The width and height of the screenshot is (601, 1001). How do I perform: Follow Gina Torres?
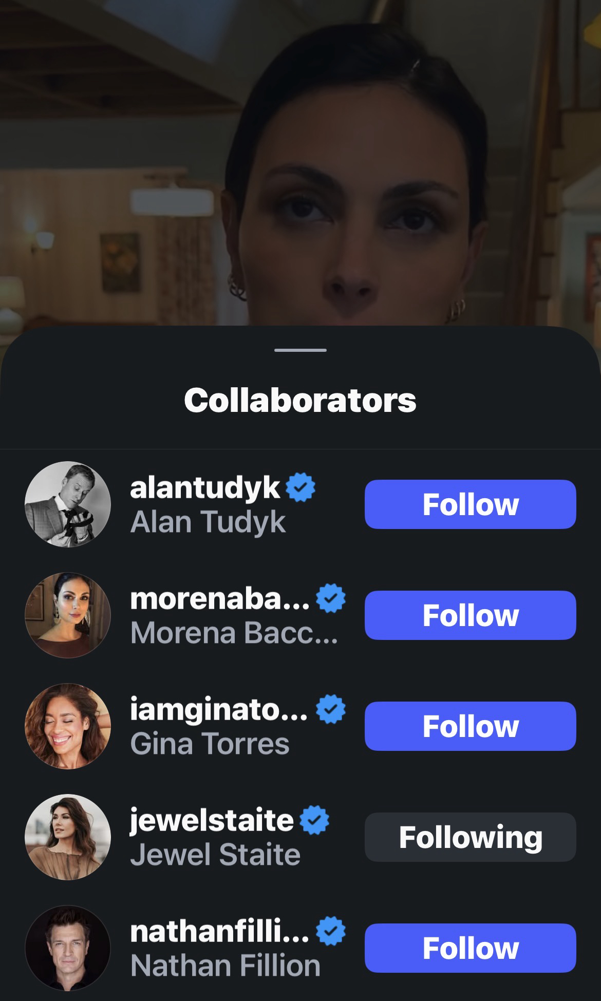click(470, 726)
